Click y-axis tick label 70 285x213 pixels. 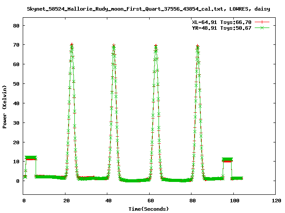16,45
